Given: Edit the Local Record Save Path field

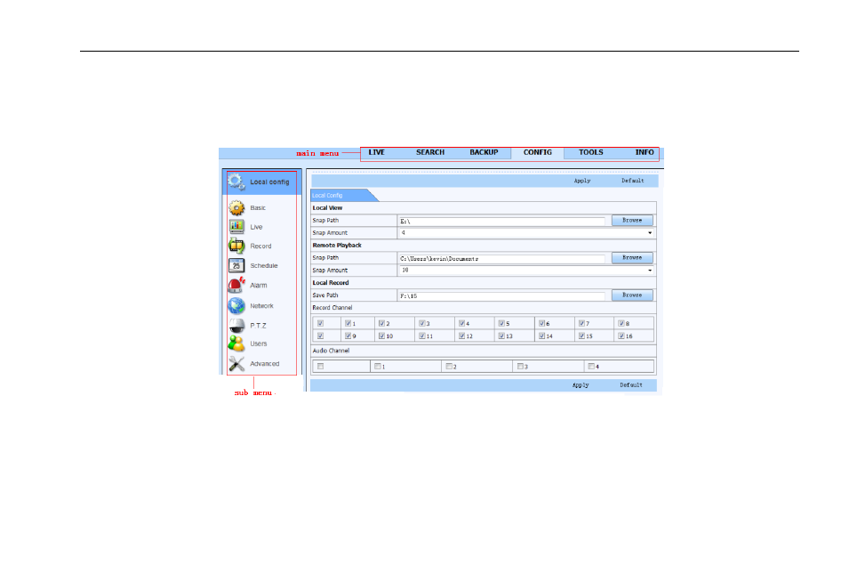Looking at the screenshot, I should [501, 296].
